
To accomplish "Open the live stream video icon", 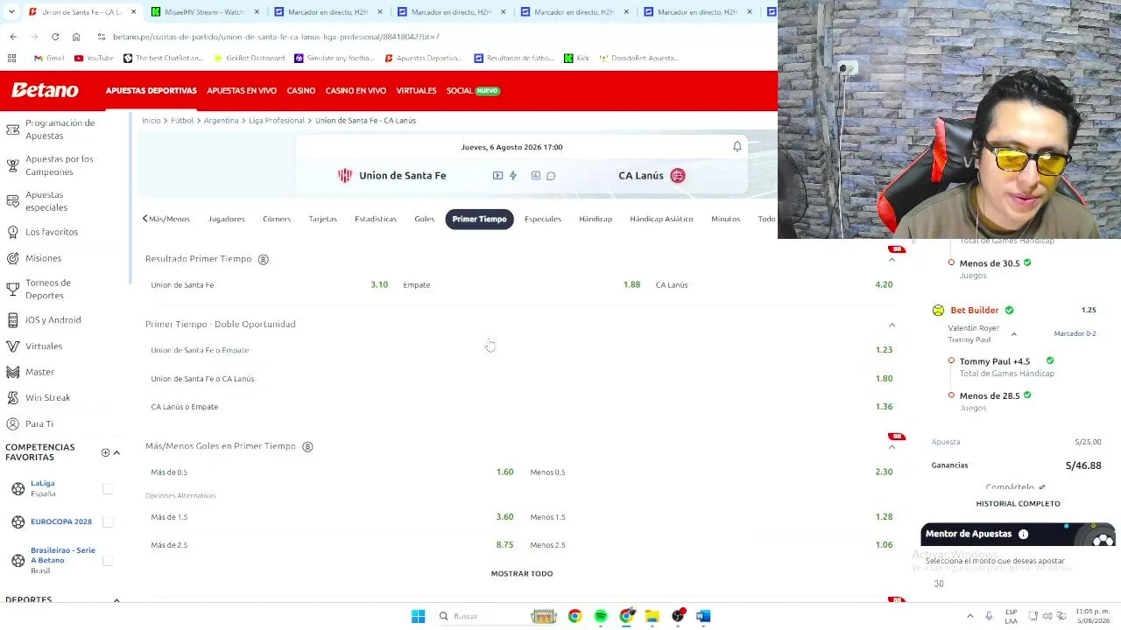I will click(497, 176).
